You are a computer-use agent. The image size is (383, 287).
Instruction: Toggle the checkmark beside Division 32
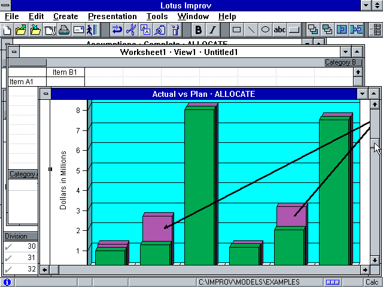[8, 270]
